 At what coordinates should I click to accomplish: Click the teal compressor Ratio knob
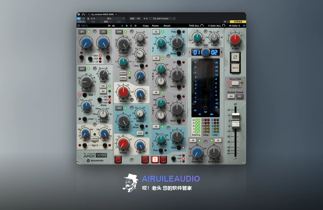pyautogui.click(x=123, y=61)
